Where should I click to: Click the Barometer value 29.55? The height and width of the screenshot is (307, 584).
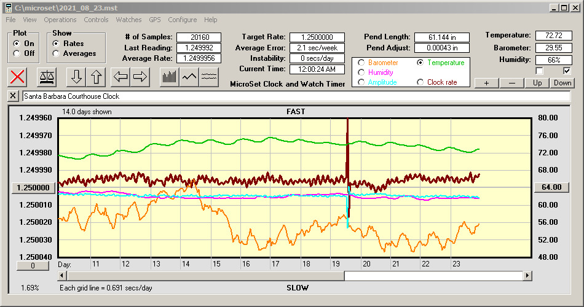(553, 48)
